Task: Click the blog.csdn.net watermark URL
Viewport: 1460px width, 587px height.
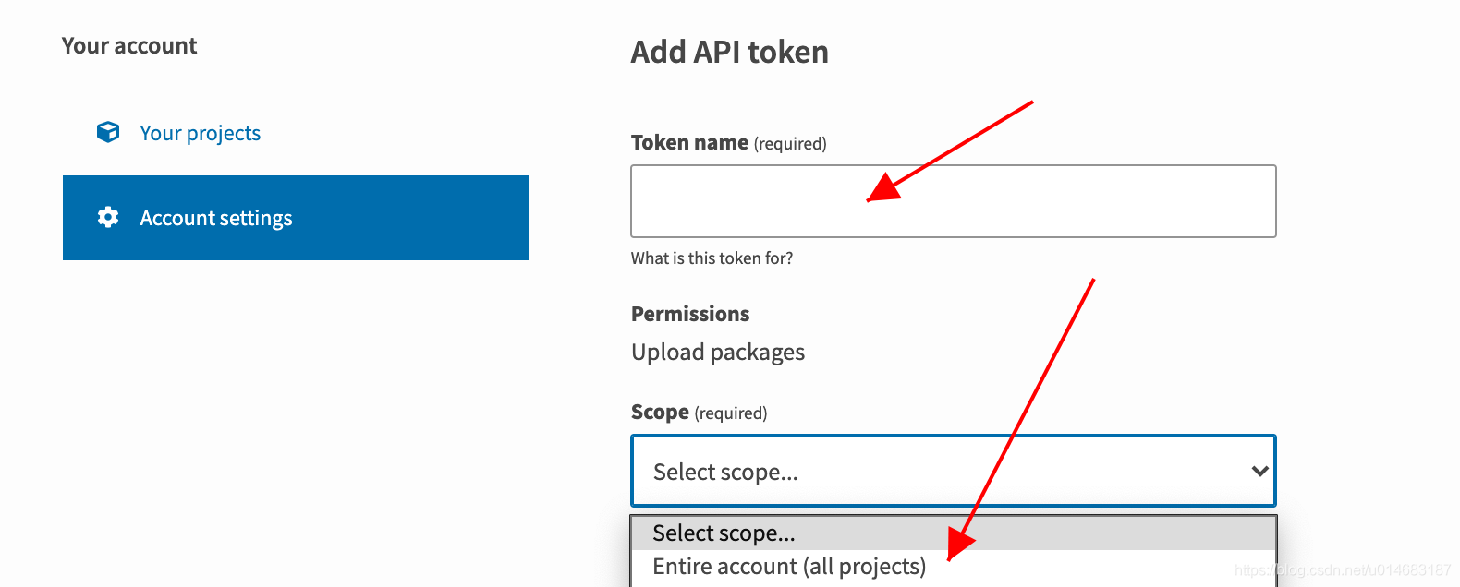Action: [1342, 570]
